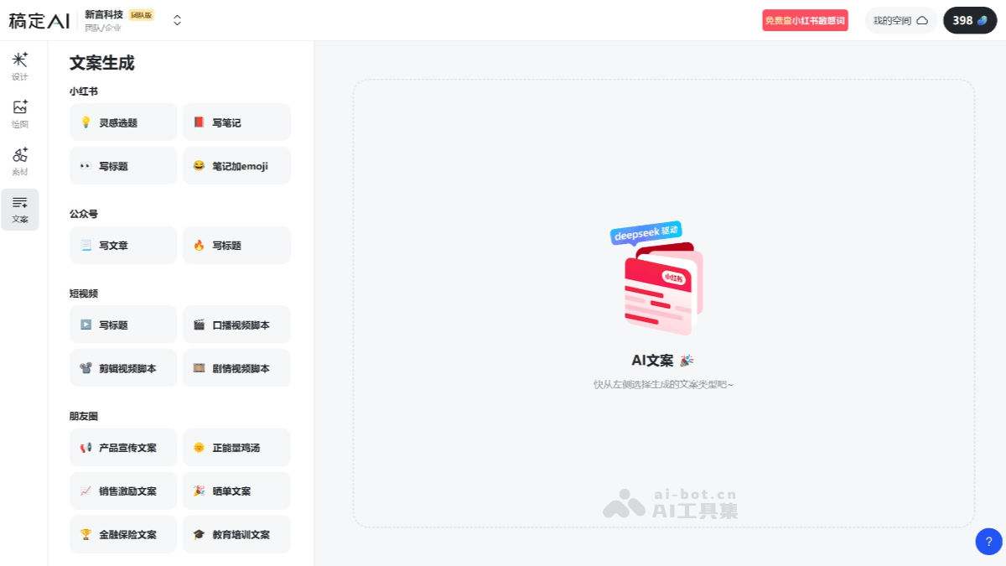The width and height of the screenshot is (1006, 566).
Task: Click the 笔记加emoji tool
Action: point(236,165)
